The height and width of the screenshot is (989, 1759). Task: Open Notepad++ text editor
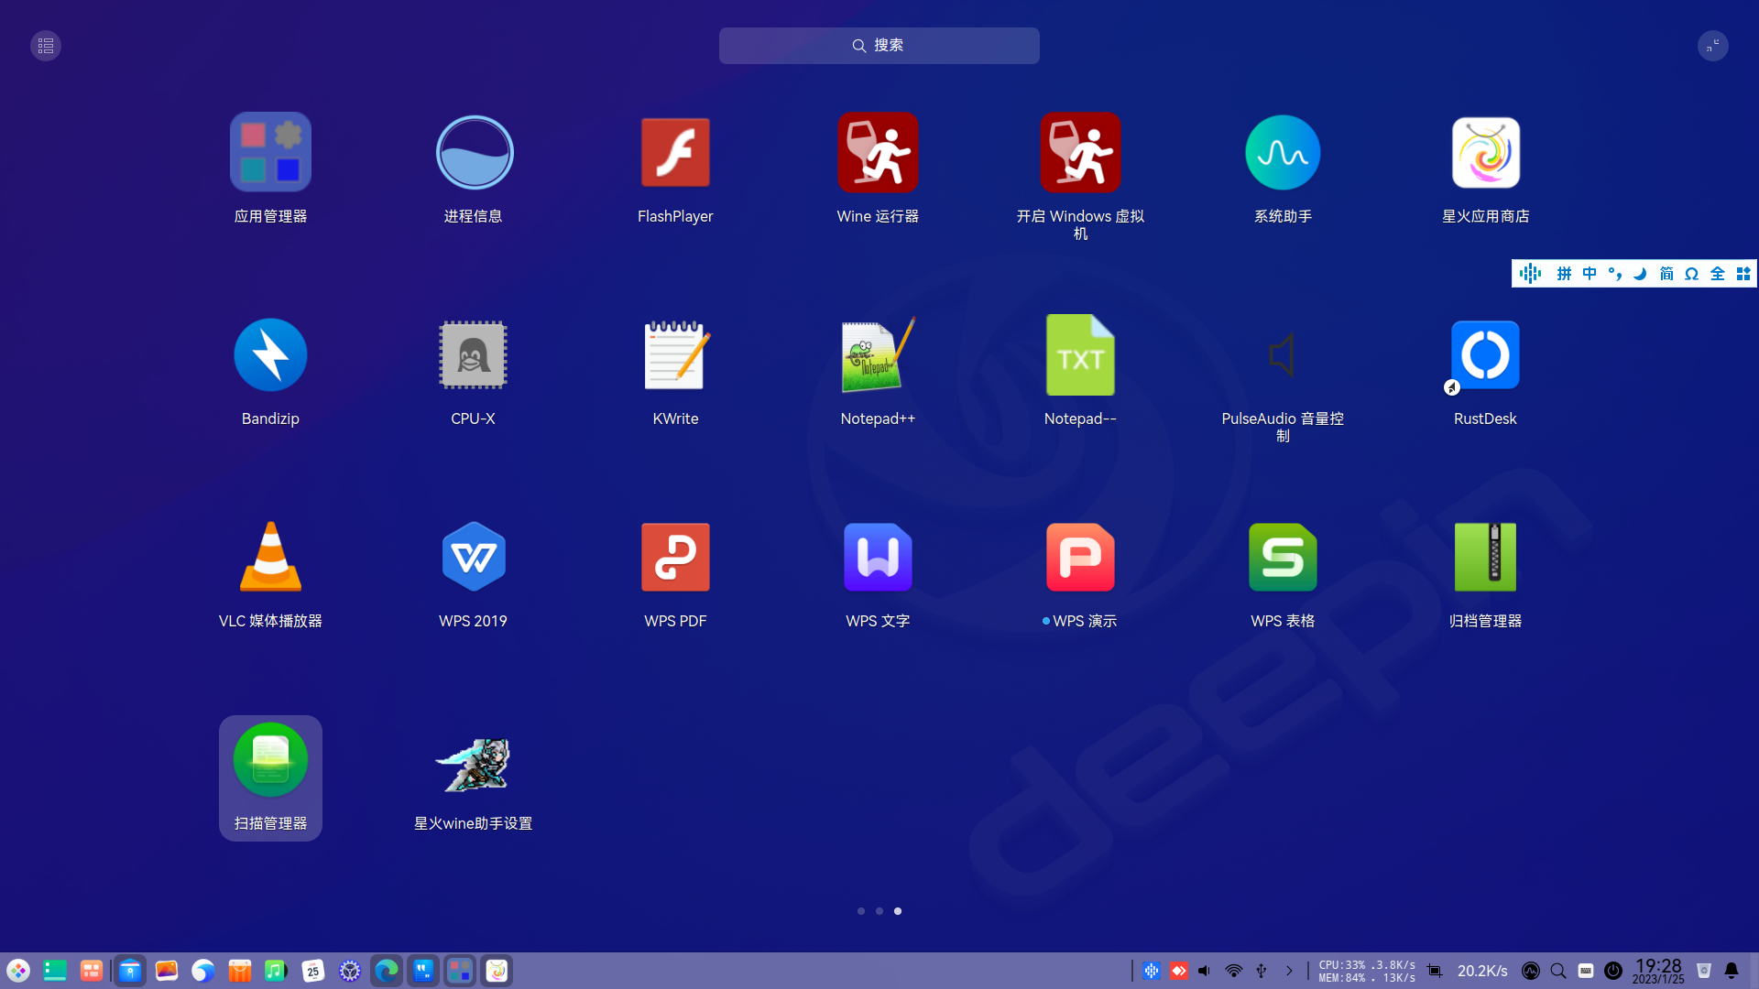(x=878, y=354)
